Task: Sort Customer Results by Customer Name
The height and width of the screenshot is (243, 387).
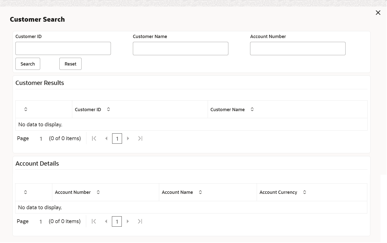Action: (x=252, y=109)
